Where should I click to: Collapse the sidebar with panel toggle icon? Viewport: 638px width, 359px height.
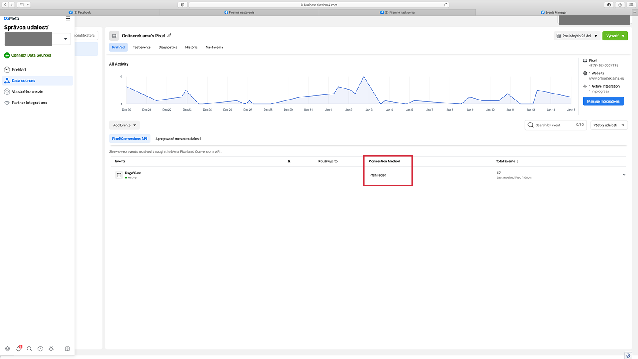(67, 349)
